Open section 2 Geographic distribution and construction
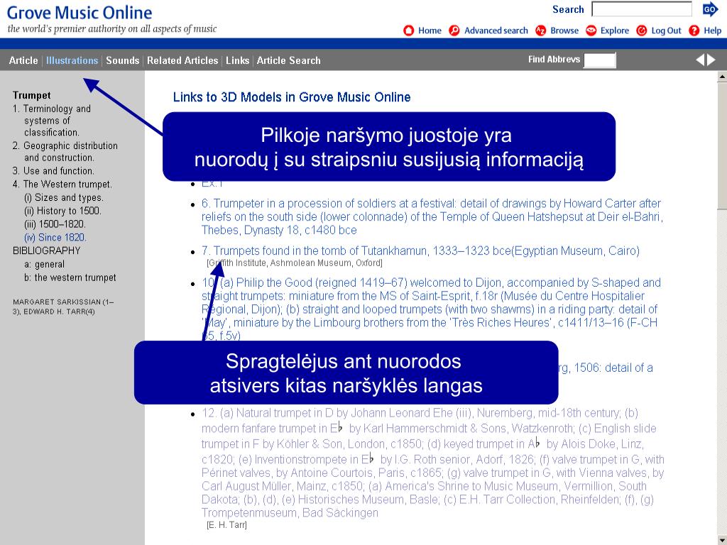This screenshot has width=727, height=545. point(65,152)
